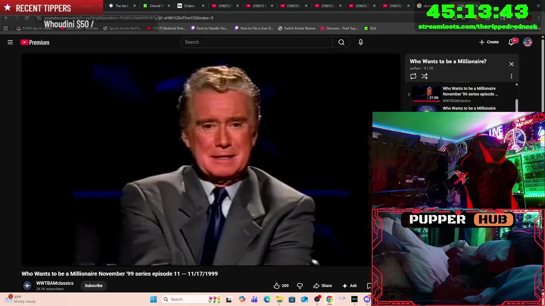Screen dimensions: 545x306
Task: Click Create to upload a video
Action: click(489, 42)
